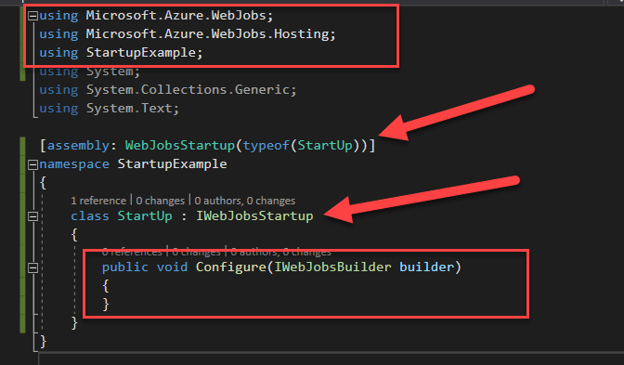Click the namespace StartupExample identifier
The image size is (624, 365).
173,164
